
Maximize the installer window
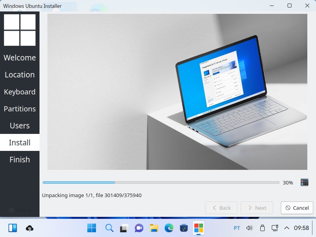click(x=290, y=6)
